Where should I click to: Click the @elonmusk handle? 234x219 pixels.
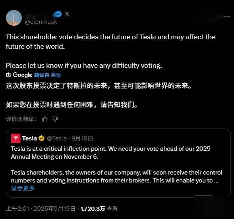41,22
